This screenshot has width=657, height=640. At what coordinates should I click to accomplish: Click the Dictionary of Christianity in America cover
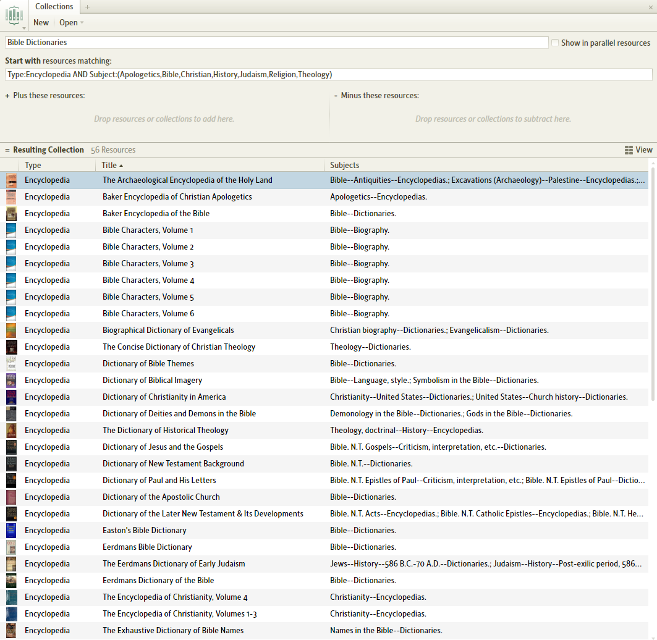pos(11,397)
